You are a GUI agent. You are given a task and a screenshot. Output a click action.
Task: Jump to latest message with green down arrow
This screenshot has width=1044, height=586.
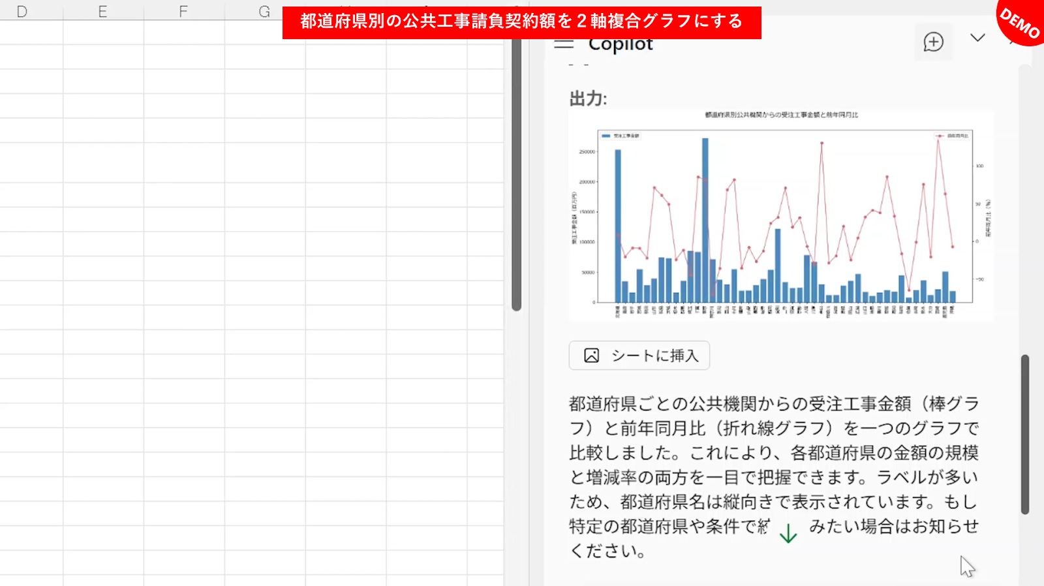click(x=788, y=533)
